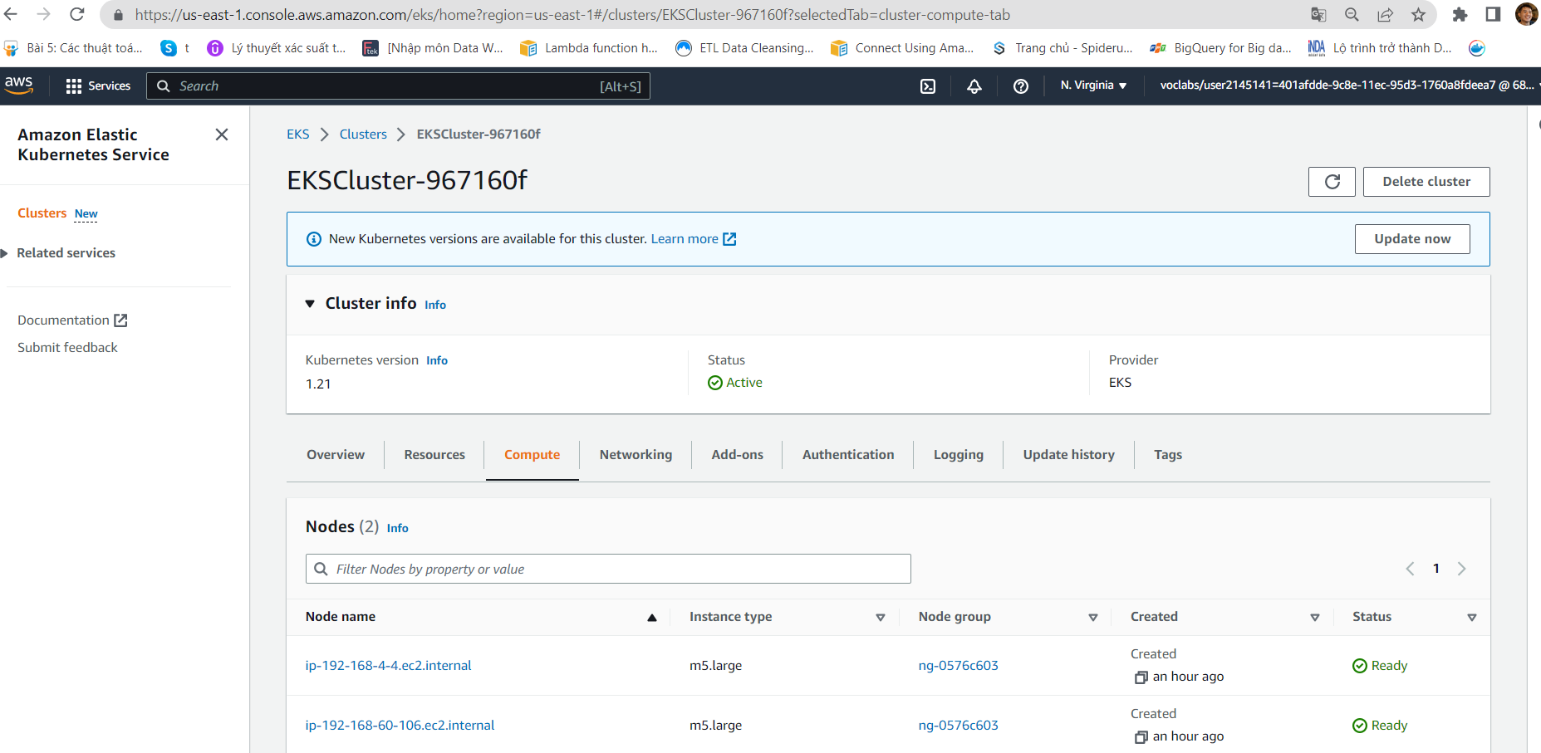Toggle the browser side panel icon
This screenshot has height=753, width=1541.
pyautogui.click(x=1493, y=14)
